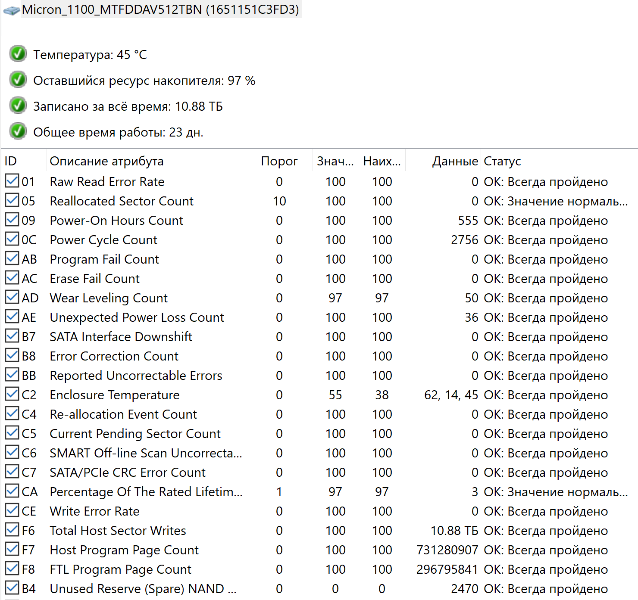
Task: Toggle checkbox for 09 Power-On Hours Count
Action: click(12, 220)
